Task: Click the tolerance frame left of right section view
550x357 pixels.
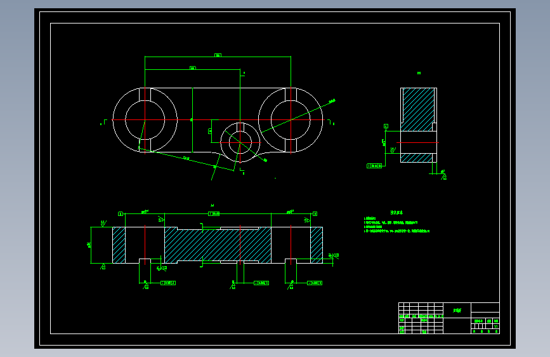Action: pos(374,166)
